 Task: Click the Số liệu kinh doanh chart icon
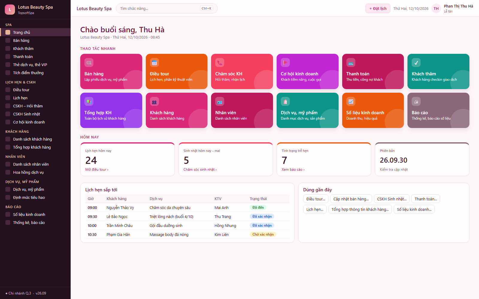pos(351,101)
